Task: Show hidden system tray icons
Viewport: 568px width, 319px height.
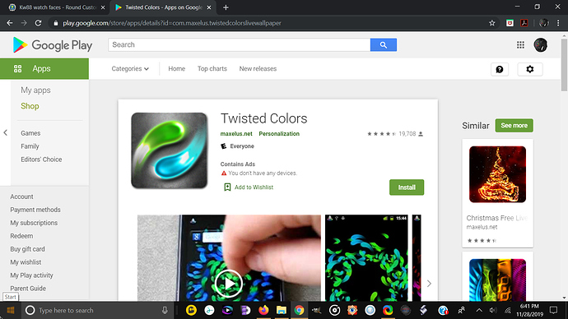Action: click(x=479, y=310)
